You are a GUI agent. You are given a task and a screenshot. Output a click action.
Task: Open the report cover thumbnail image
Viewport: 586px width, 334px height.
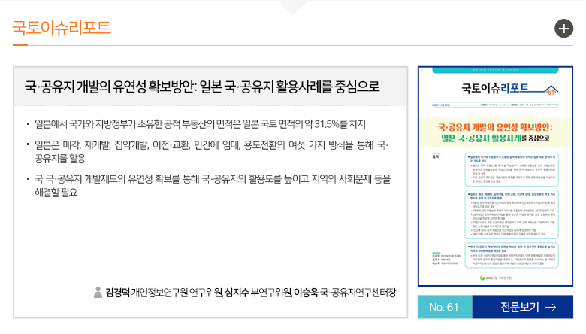tap(495, 179)
